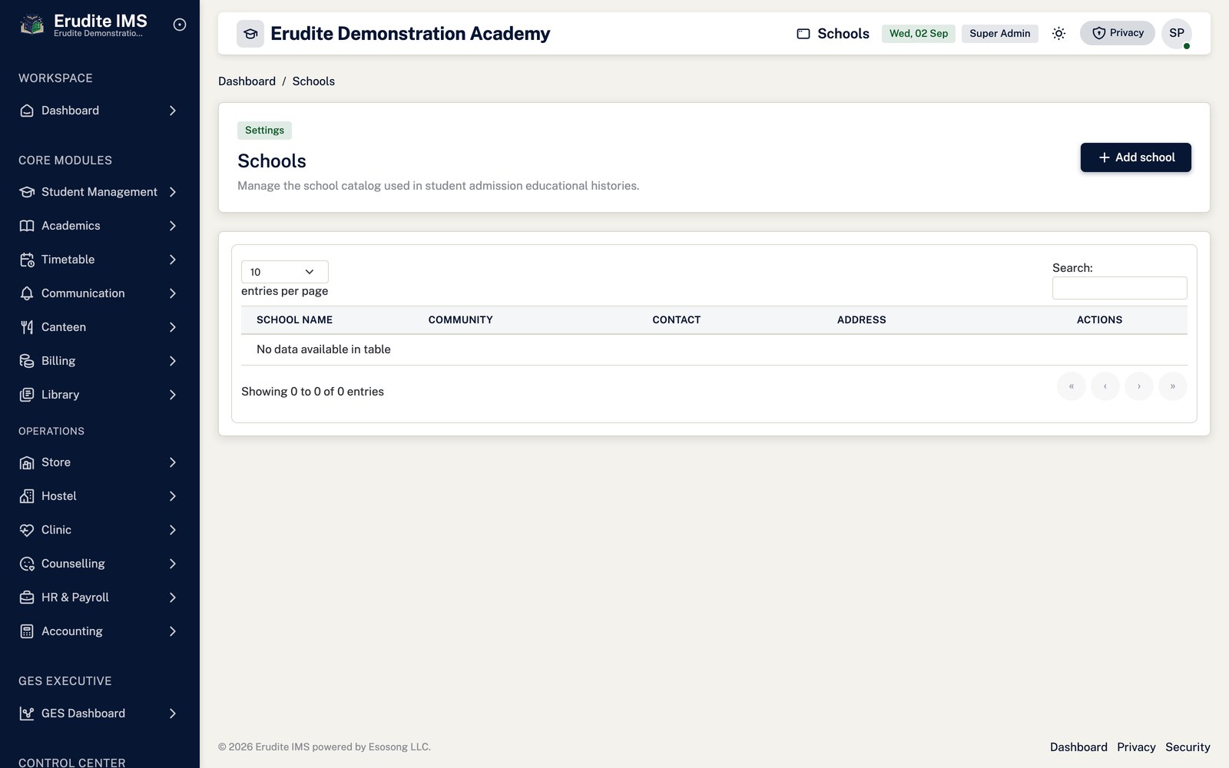
Task: Click the GES Dashboard chart icon
Action: pyautogui.click(x=27, y=713)
